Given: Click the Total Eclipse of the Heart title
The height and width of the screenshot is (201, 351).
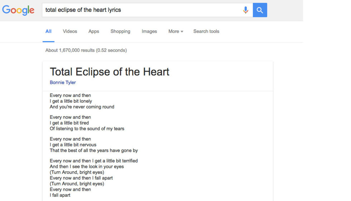Looking at the screenshot, I should pos(109,72).
